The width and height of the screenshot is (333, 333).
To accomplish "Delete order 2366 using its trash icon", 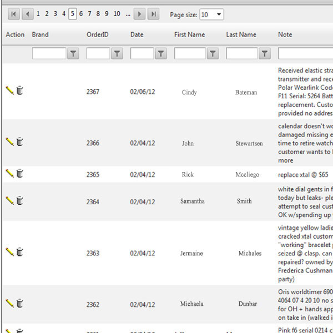I will tap(19, 142).
